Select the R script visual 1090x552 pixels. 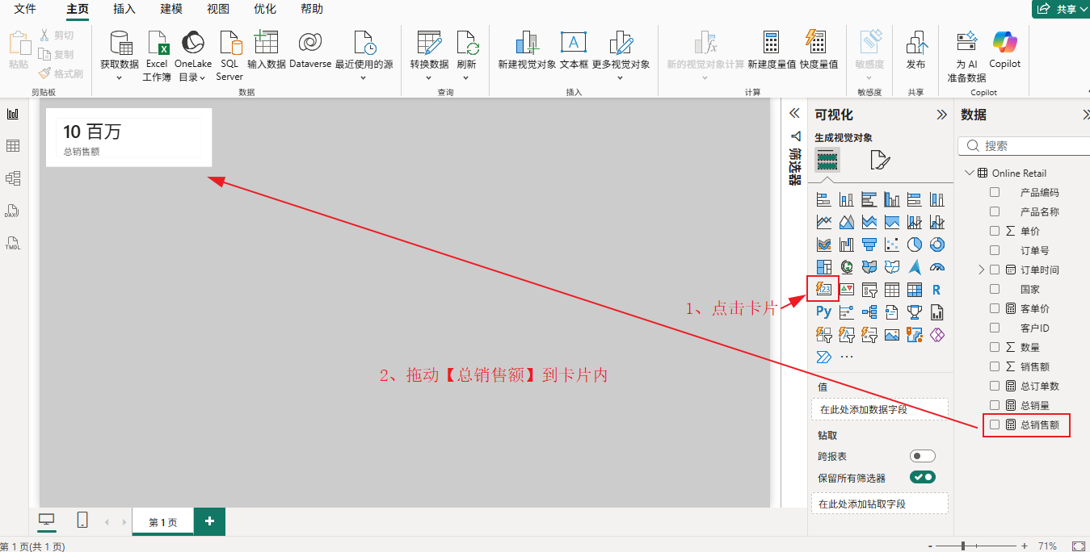937,290
